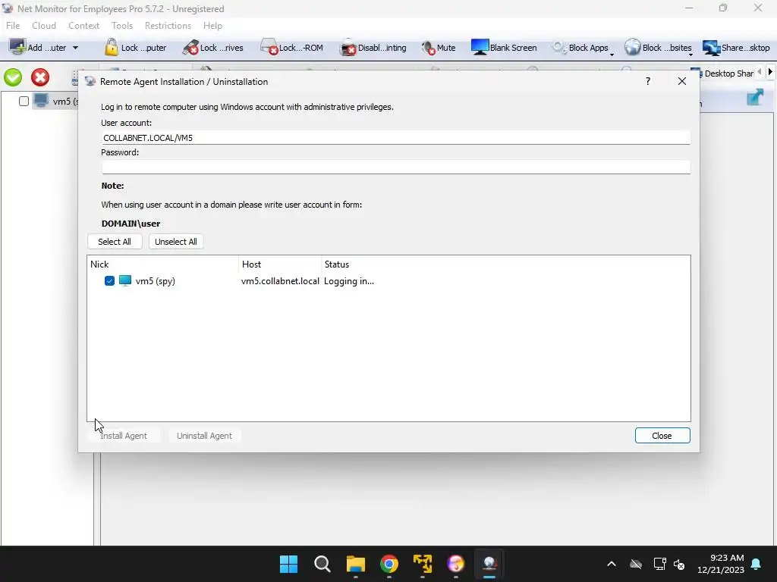Image resolution: width=777 pixels, height=582 pixels.
Task: Click the Net Monitor taskbar icon
Action: (x=489, y=564)
